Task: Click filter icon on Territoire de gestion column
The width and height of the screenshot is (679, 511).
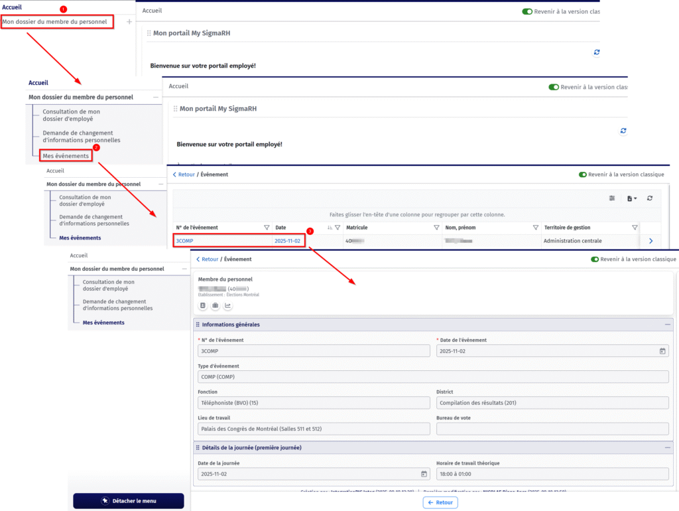Action: (635, 228)
